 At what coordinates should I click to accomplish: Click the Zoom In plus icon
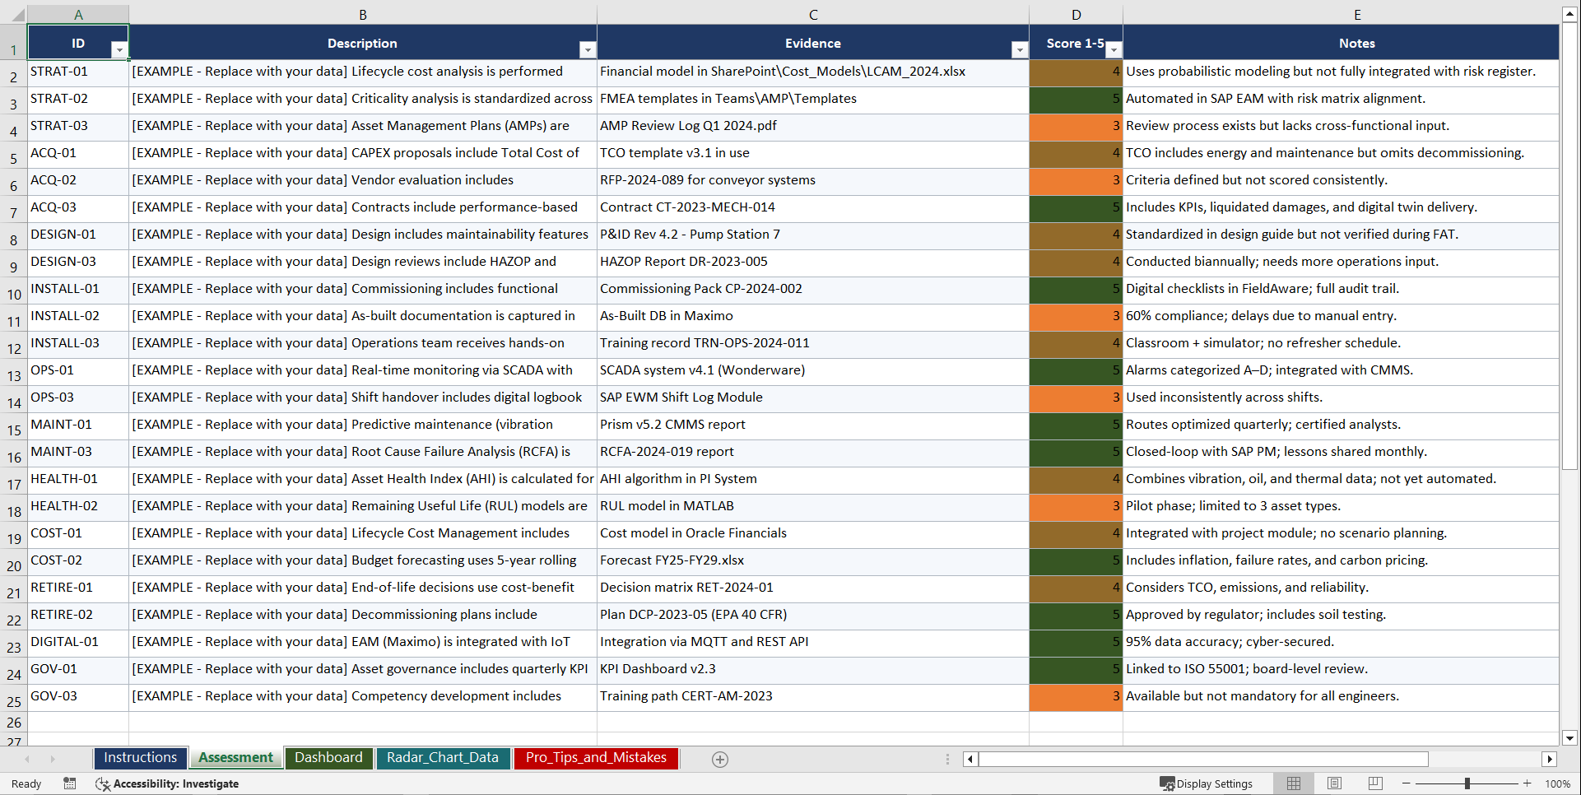pos(1528,783)
